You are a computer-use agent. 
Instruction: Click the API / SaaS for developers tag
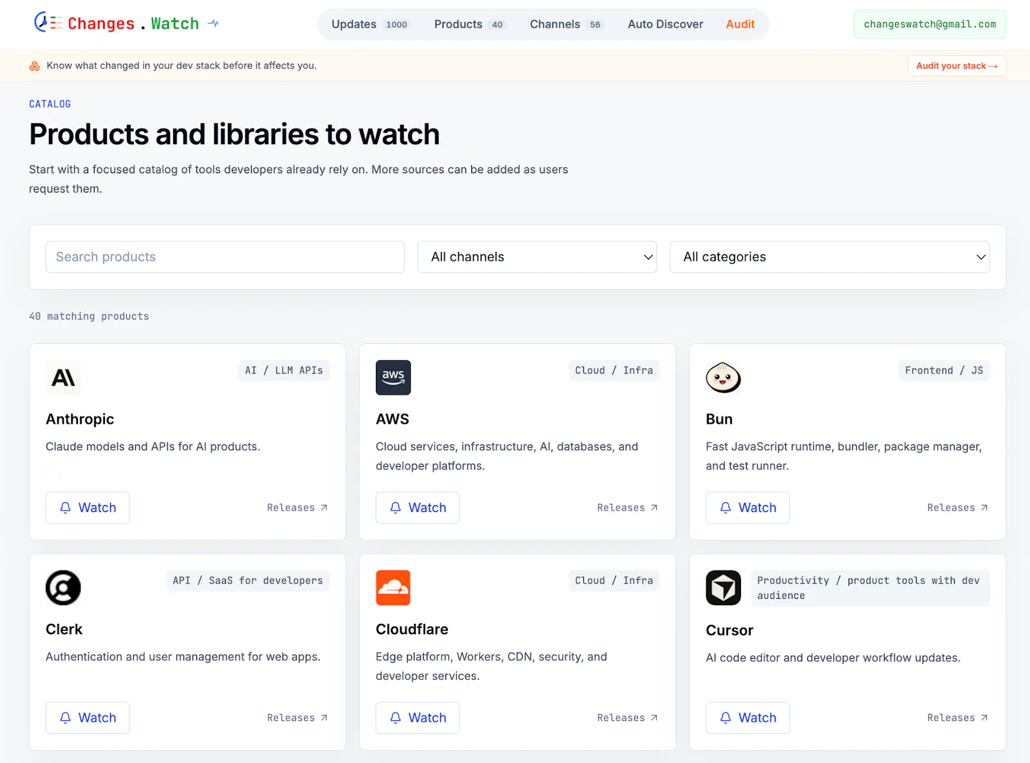(x=248, y=580)
